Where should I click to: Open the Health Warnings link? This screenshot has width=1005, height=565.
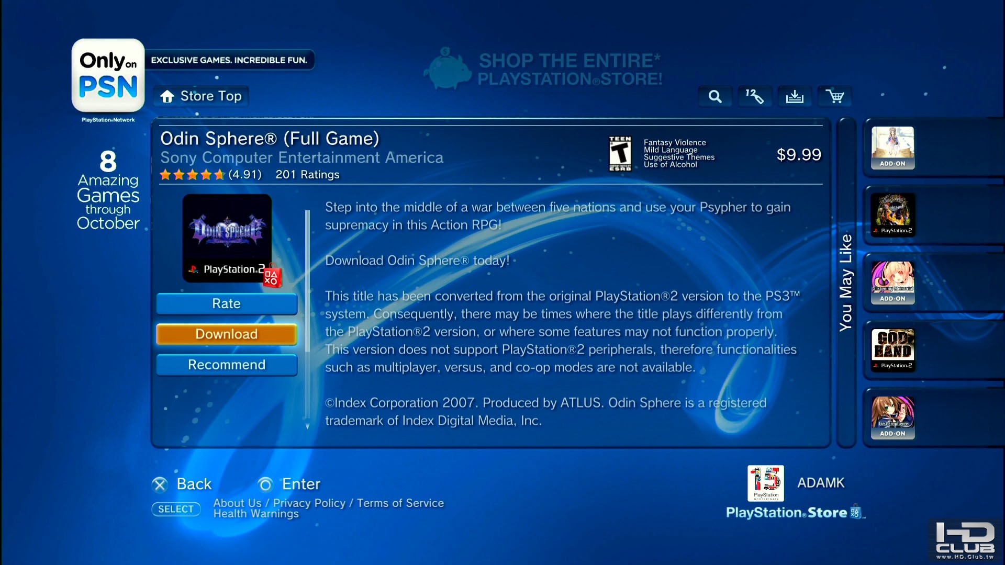pos(256,514)
